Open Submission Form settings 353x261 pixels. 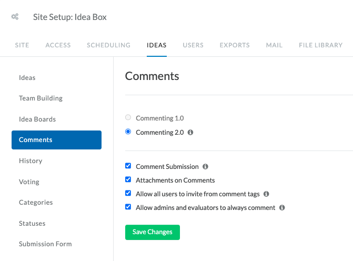pos(45,244)
